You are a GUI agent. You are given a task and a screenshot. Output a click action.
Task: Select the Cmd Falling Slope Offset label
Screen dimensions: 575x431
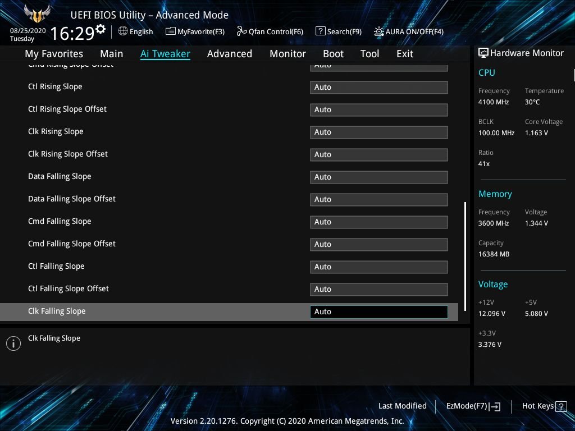click(72, 244)
